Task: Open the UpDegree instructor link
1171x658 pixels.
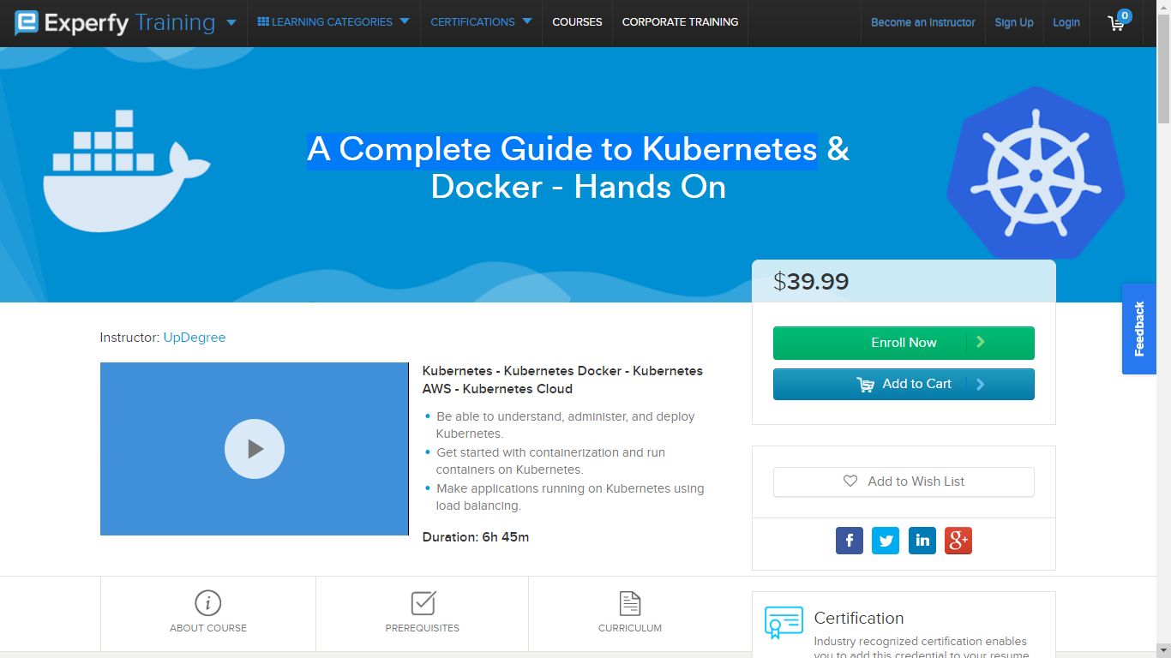Action: pyautogui.click(x=195, y=338)
